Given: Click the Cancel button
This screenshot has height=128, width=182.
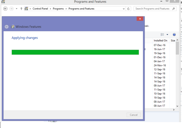Looking at the screenshot, I should (133, 115).
